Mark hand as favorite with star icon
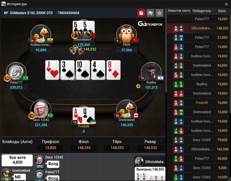Screen dimensions: 231x181 (x=159, y=13)
